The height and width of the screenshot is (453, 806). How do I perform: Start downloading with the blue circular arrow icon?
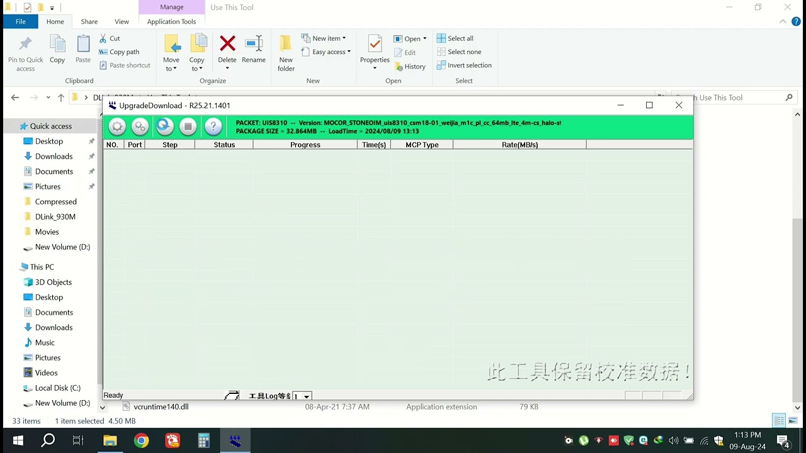coord(164,126)
